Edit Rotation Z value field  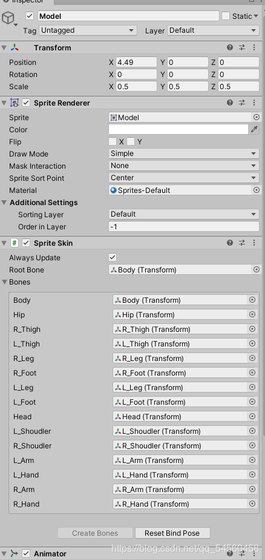pyautogui.click(x=238, y=74)
